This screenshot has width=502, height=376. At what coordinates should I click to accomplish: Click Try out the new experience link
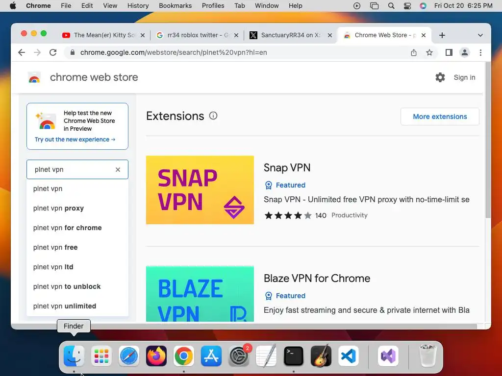75,140
